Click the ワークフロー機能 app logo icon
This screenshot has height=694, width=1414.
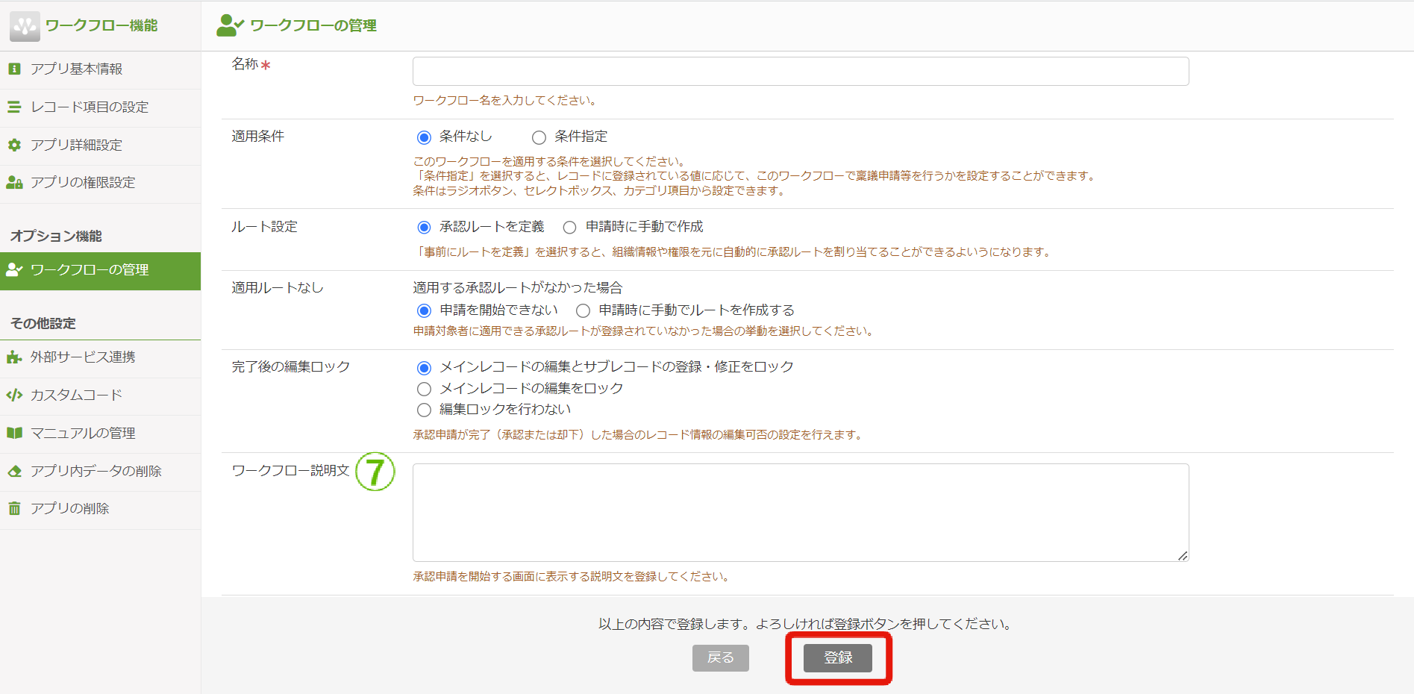pyautogui.click(x=25, y=26)
